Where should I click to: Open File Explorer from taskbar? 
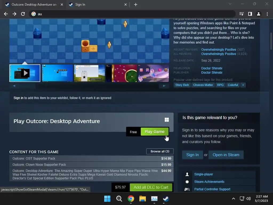coord(143,199)
